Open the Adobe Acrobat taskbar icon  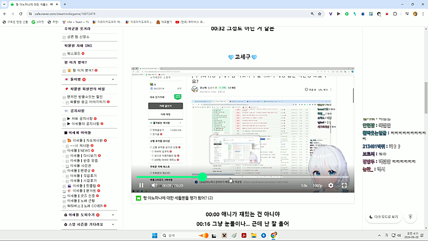coord(244,236)
